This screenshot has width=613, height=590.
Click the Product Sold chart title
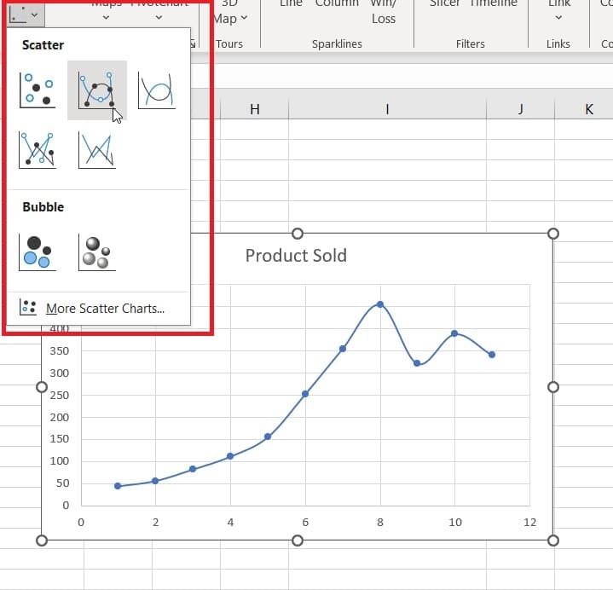point(296,256)
